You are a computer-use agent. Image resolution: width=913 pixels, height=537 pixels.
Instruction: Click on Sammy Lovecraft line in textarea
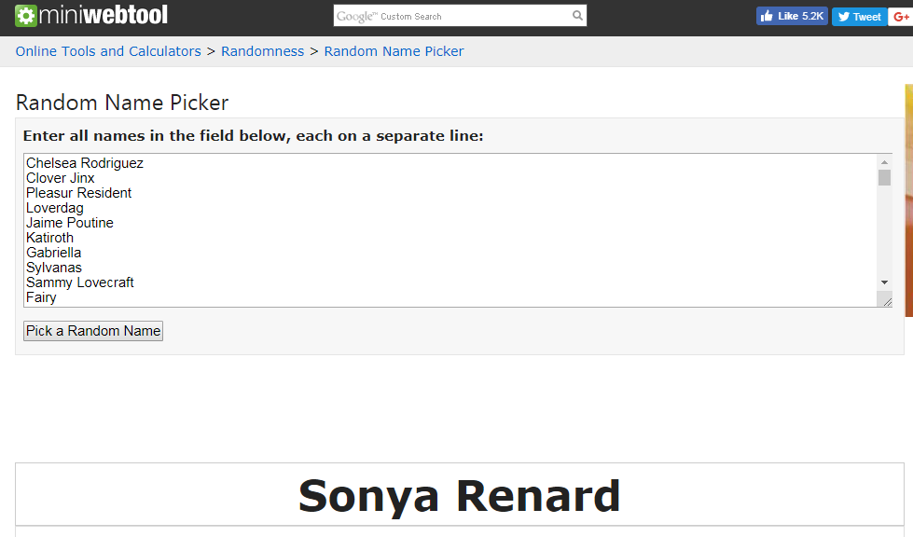pos(80,282)
